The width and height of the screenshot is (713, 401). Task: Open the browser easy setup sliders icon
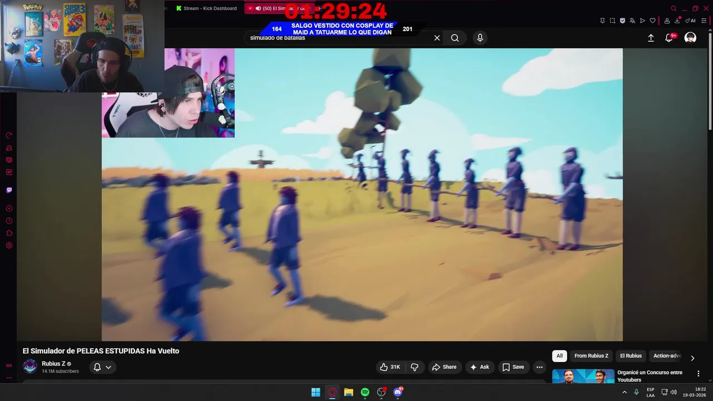[x=704, y=21]
